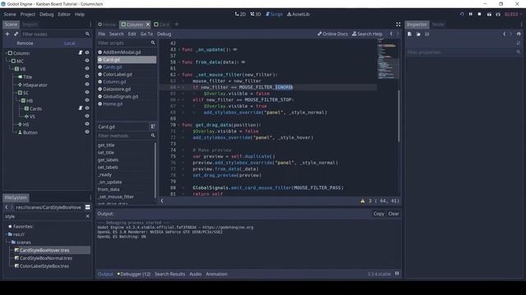Open ColorLabel.gd in scripts list
Viewport: 526px width, 295px height.
tap(118, 75)
